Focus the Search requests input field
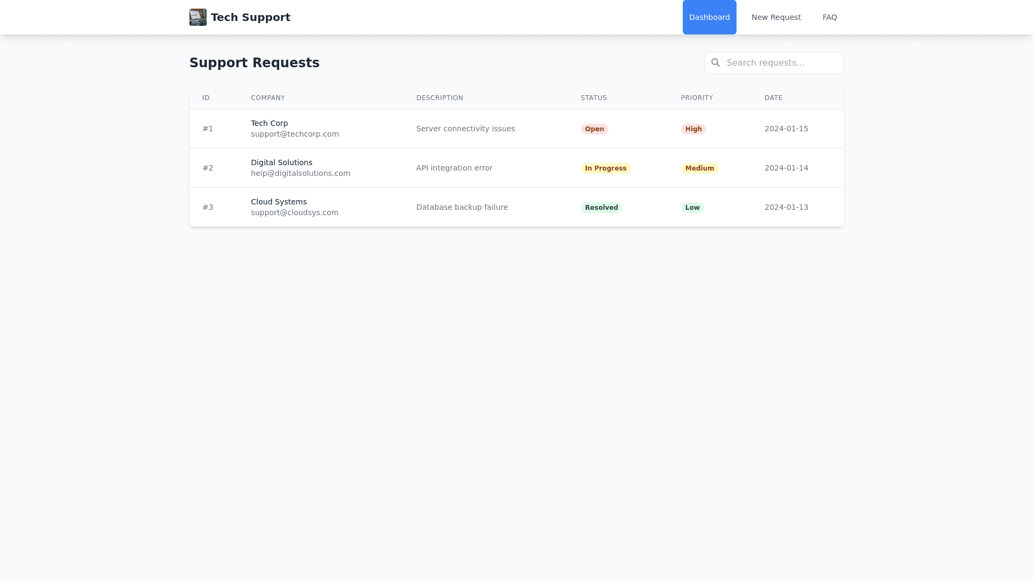The height and width of the screenshot is (581, 1033). pos(780,63)
